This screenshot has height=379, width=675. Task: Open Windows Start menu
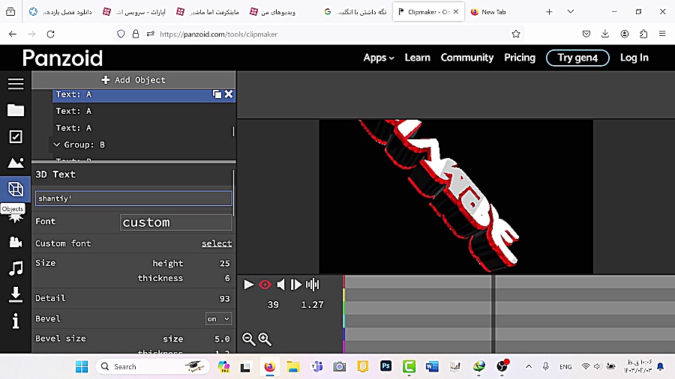pos(81,366)
